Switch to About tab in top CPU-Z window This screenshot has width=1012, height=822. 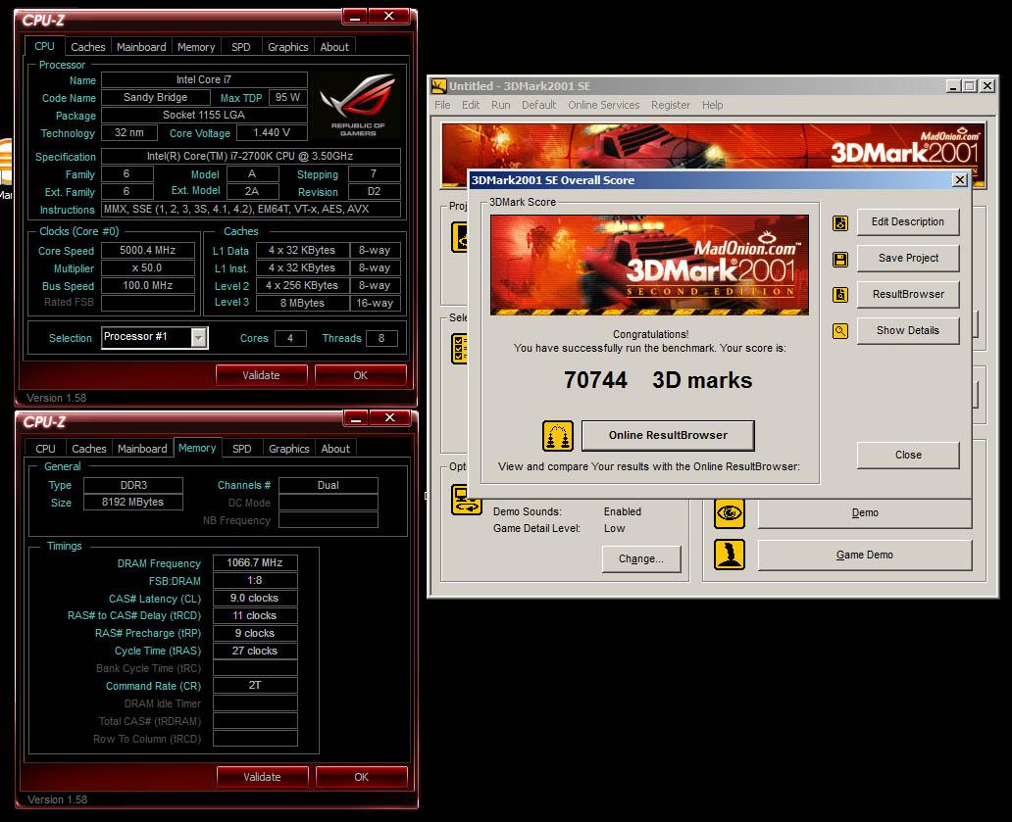[334, 47]
